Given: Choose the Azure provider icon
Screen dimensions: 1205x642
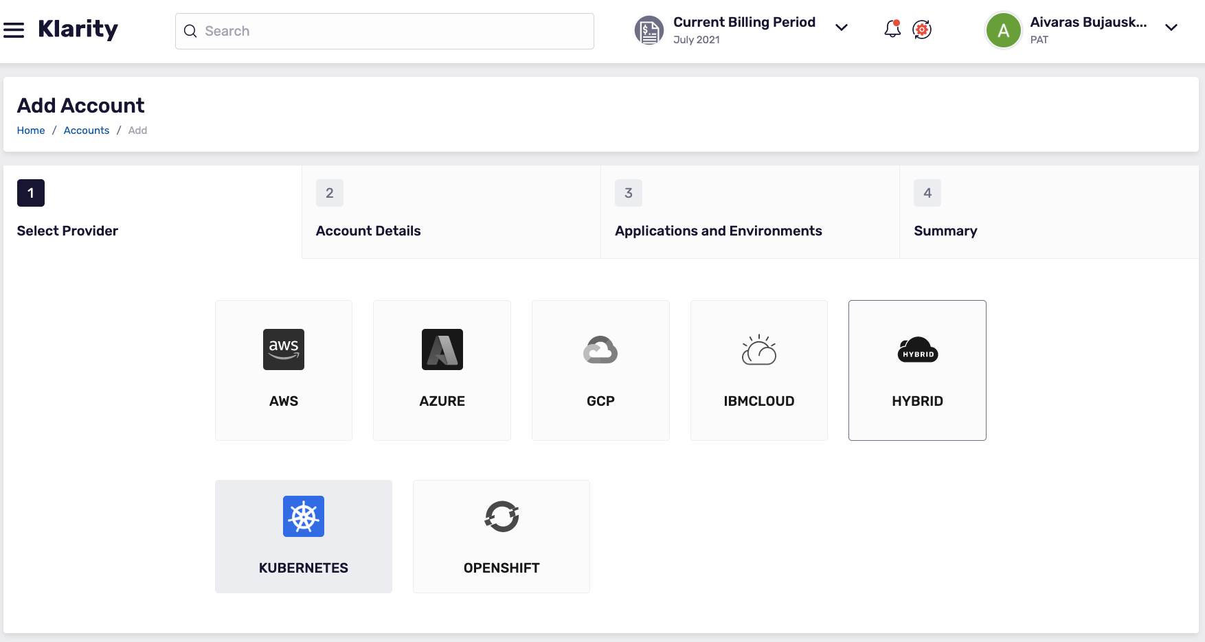Looking at the screenshot, I should [x=442, y=349].
